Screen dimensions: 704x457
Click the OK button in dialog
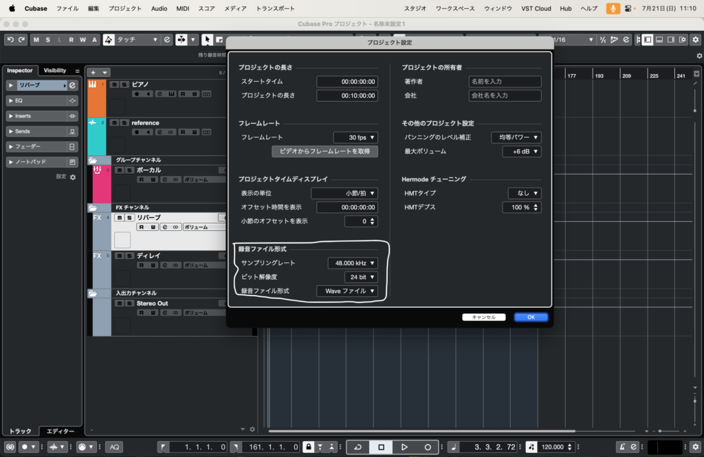click(x=531, y=317)
